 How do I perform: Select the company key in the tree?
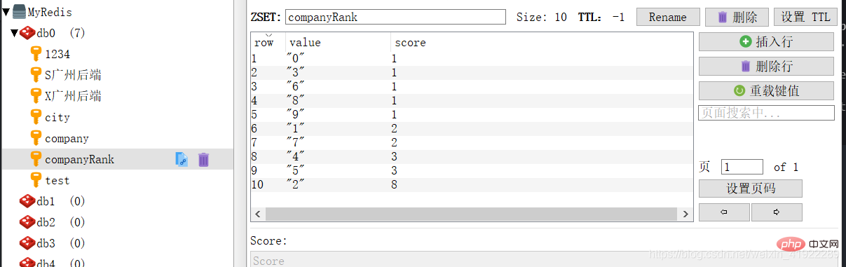[x=67, y=138]
